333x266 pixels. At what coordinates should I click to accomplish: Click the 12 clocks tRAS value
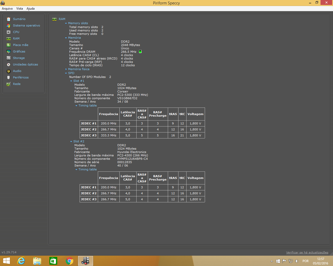[x=128, y=65]
